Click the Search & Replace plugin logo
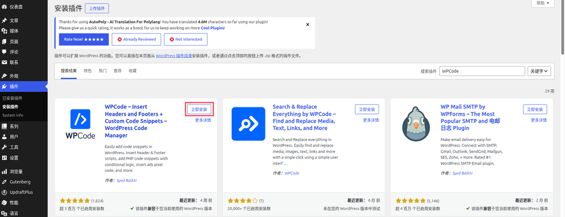The height and width of the screenshot is (217, 565). coord(248,124)
